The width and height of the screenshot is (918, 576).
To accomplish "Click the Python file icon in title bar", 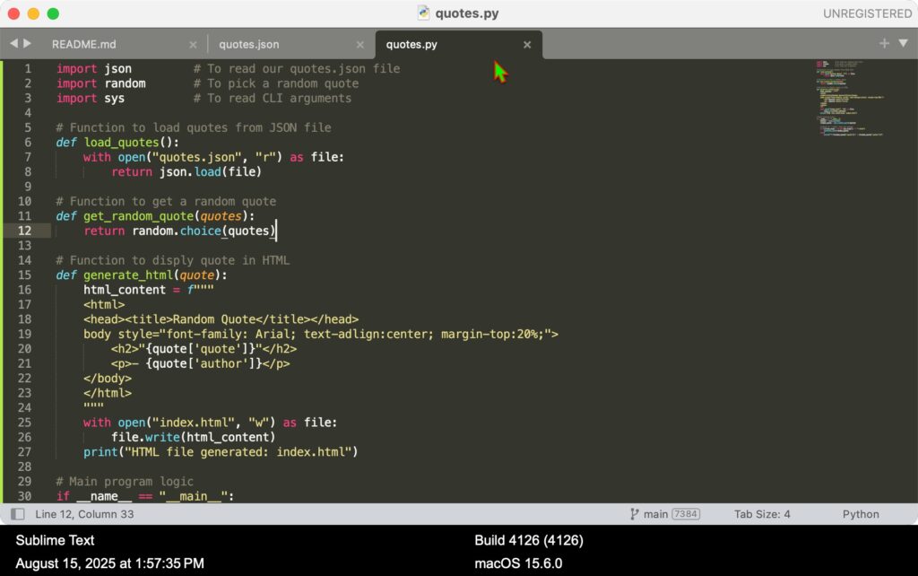I will (x=423, y=13).
